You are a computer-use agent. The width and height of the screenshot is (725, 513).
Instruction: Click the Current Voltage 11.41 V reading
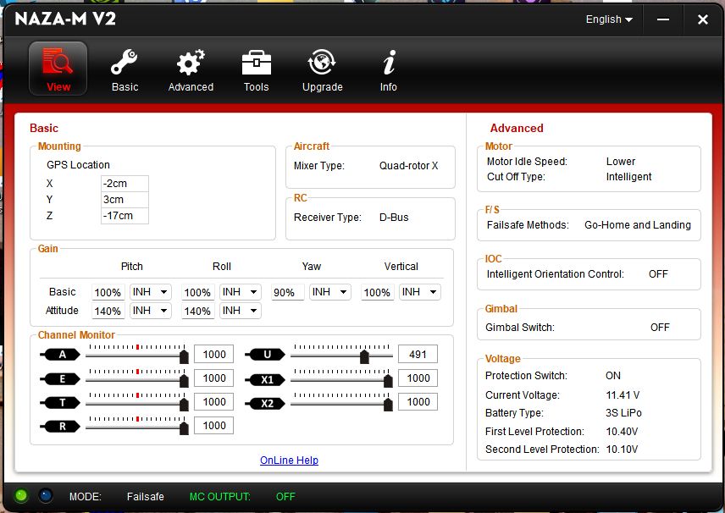[623, 395]
